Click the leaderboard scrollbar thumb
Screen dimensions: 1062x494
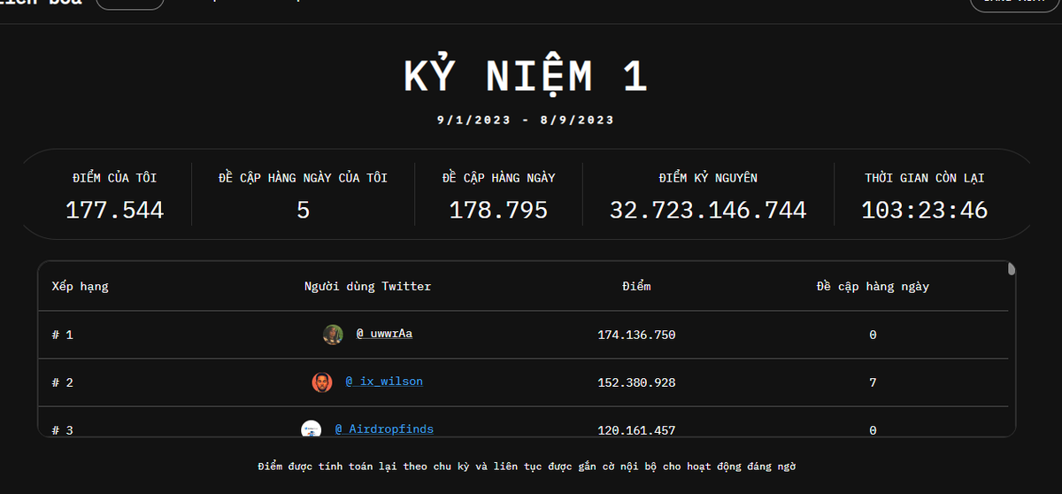tap(1012, 269)
